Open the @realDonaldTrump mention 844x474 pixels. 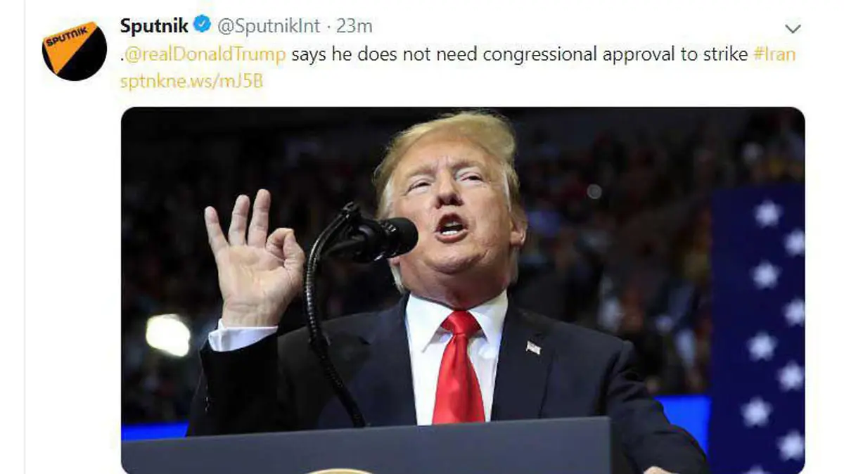205,55
